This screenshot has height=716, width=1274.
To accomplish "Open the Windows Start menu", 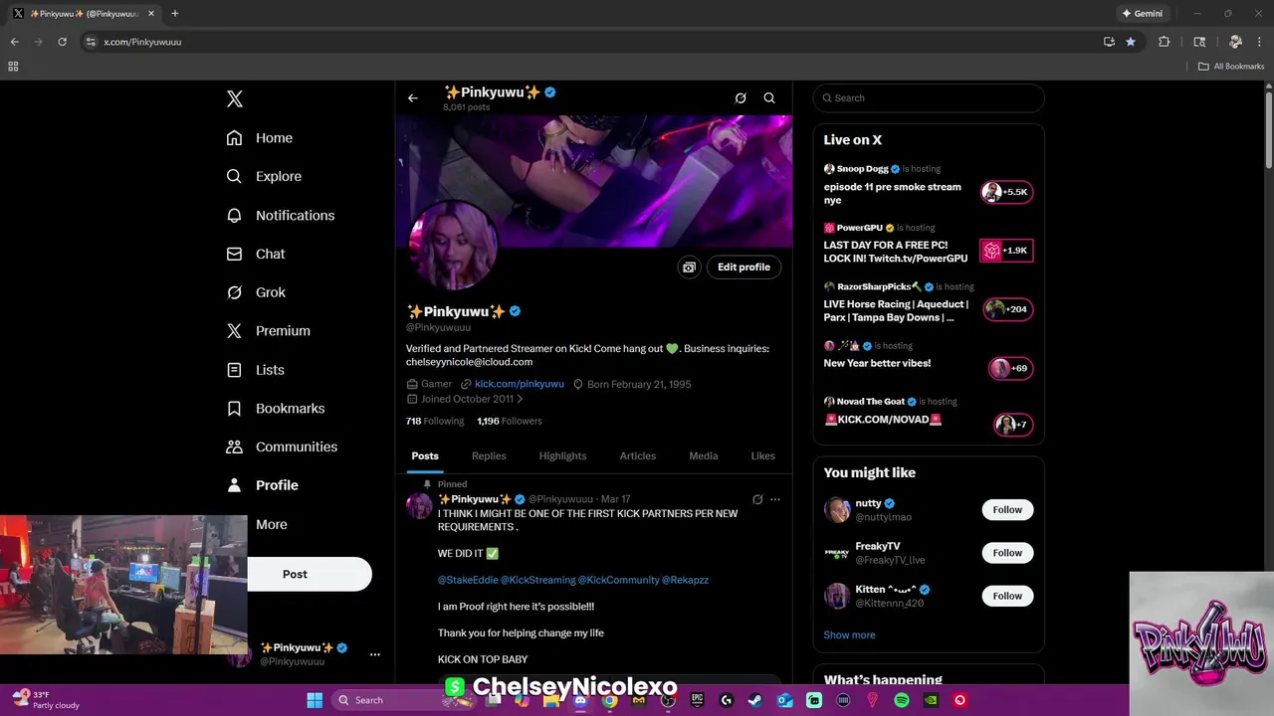I will click(315, 700).
